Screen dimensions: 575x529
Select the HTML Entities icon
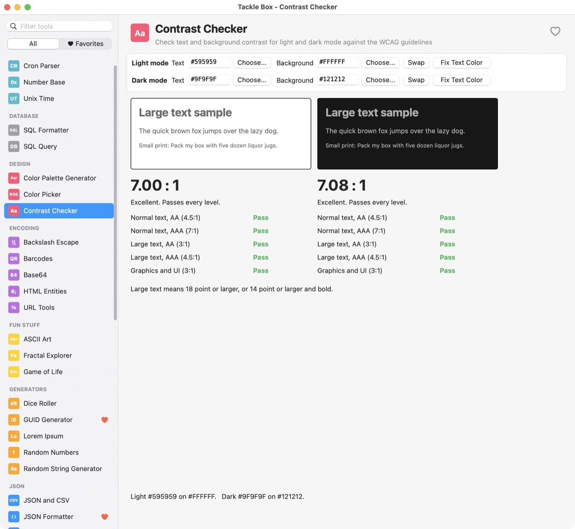(14, 291)
